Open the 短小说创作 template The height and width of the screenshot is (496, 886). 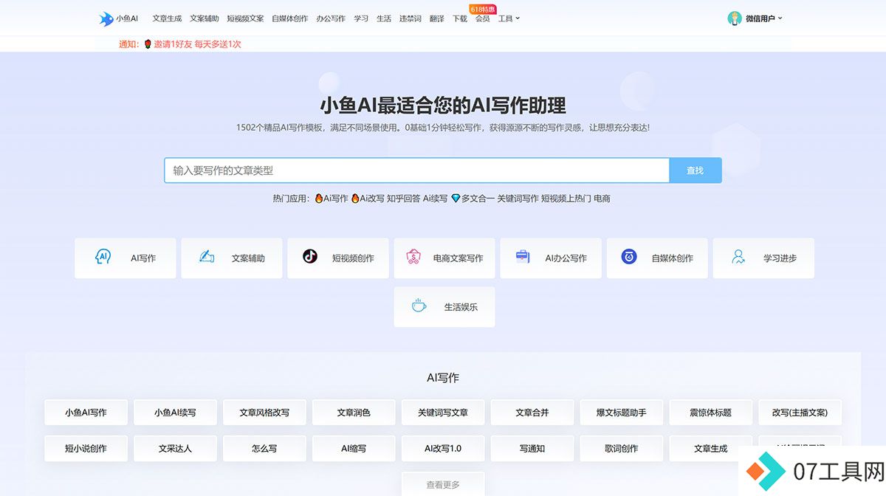click(x=86, y=448)
